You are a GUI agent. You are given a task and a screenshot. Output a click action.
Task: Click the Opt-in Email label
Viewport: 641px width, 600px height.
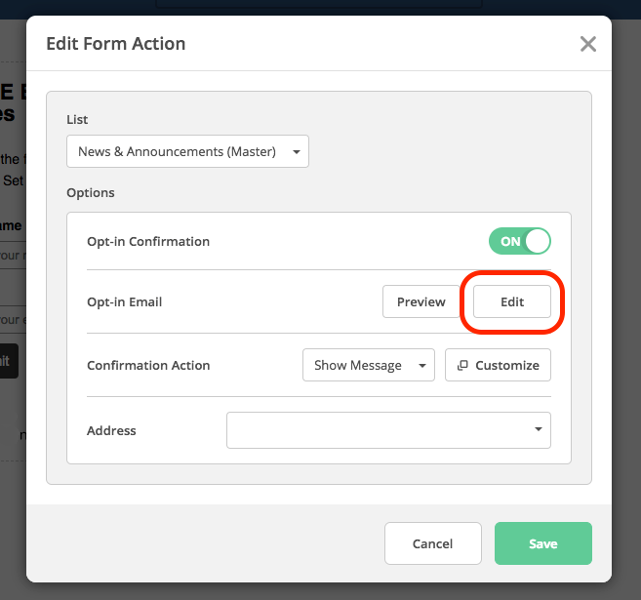tap(124, 301)
